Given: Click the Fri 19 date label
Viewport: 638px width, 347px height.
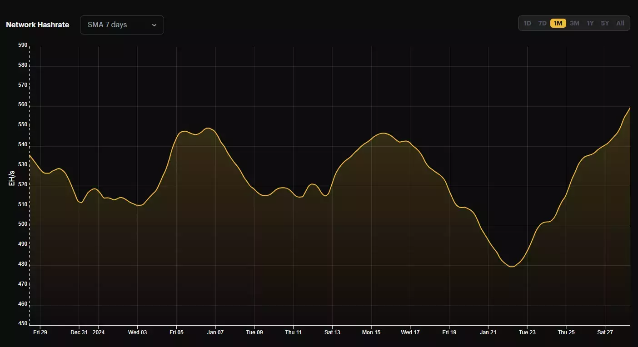Looking at the screenshot, I should click(x=449, y=332).
